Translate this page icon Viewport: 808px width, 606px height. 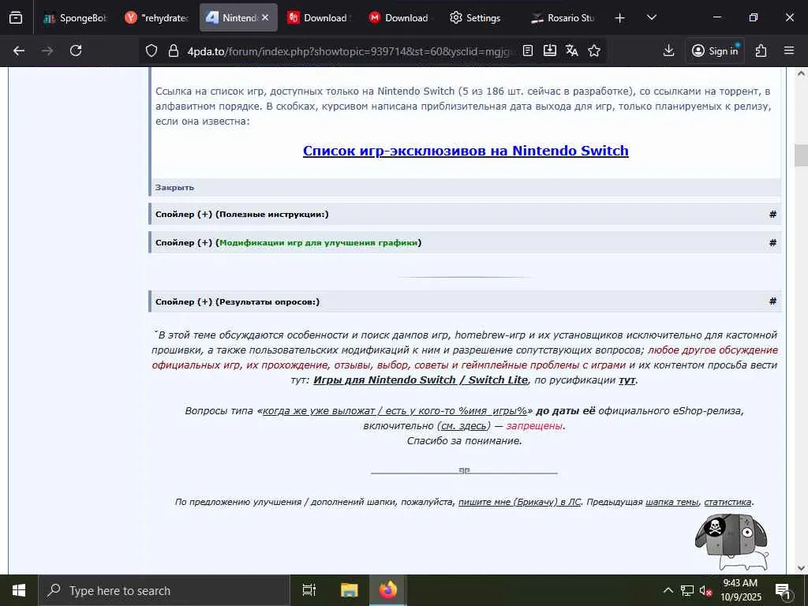pyautogui.click(x=572, y=50)
